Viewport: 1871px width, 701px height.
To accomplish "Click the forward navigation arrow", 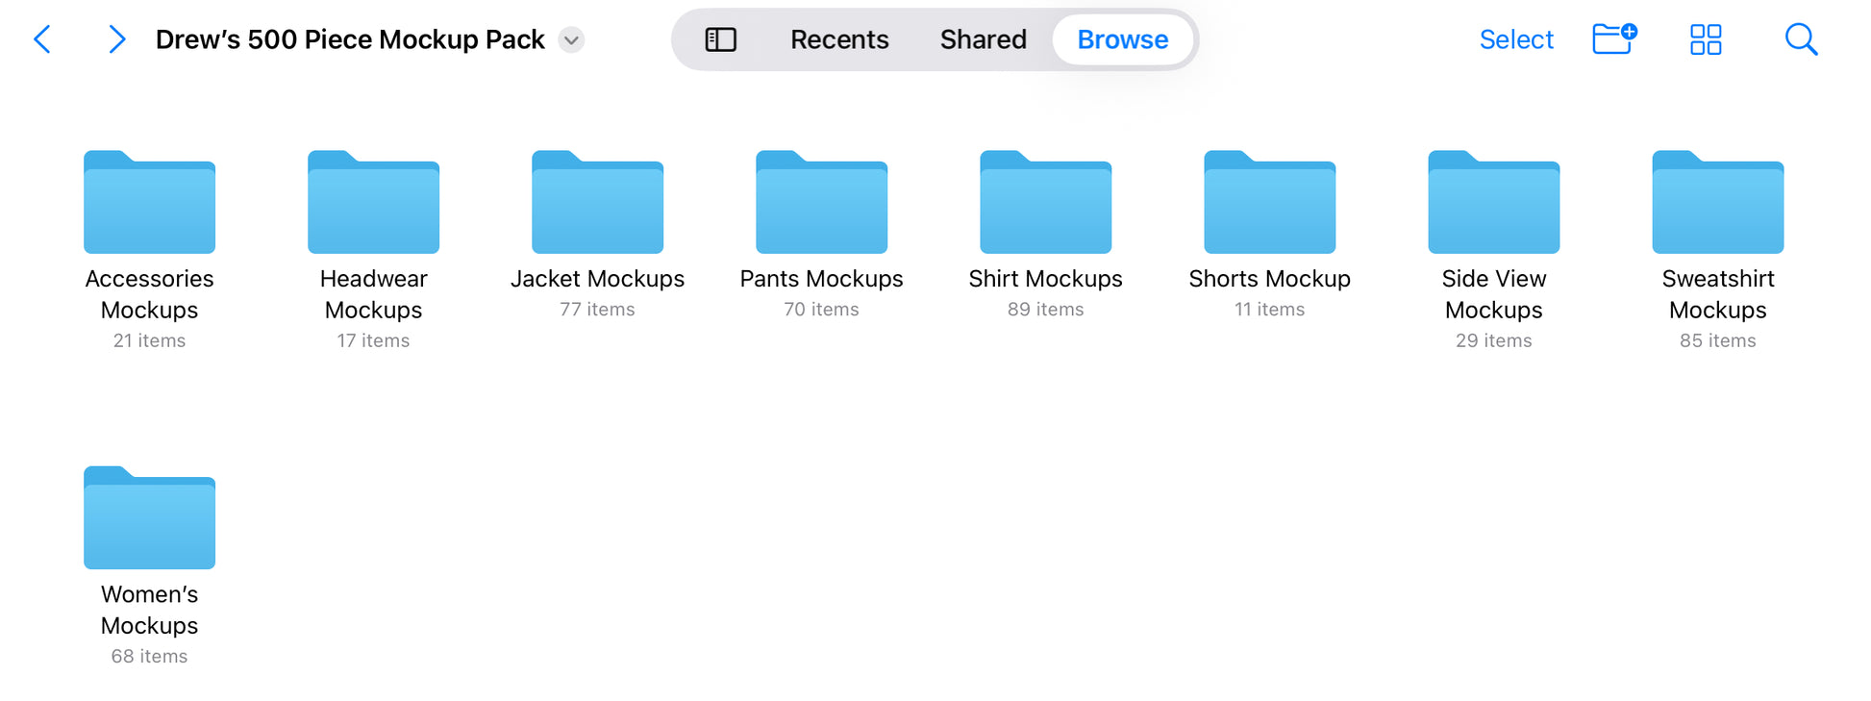I will tap(116, 39).
